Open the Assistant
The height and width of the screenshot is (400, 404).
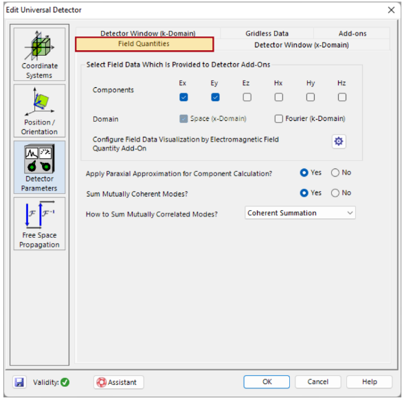click(119, 382)
